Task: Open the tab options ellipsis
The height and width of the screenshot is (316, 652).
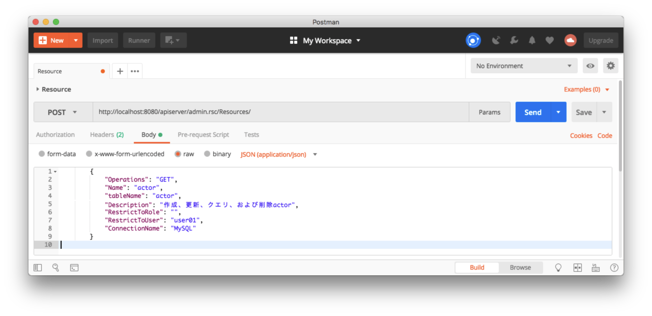Action: 135,71
